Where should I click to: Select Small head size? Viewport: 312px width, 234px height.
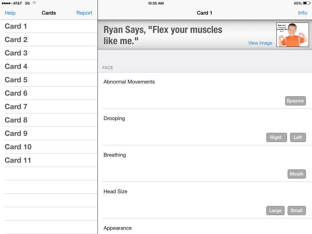click(296, 211)
